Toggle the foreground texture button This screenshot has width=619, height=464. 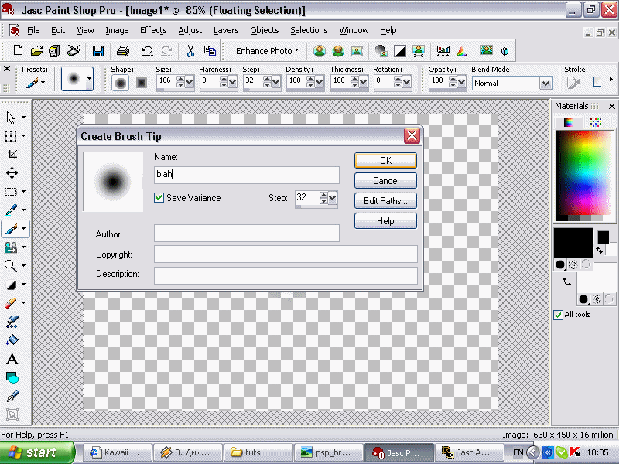(573, 264)
